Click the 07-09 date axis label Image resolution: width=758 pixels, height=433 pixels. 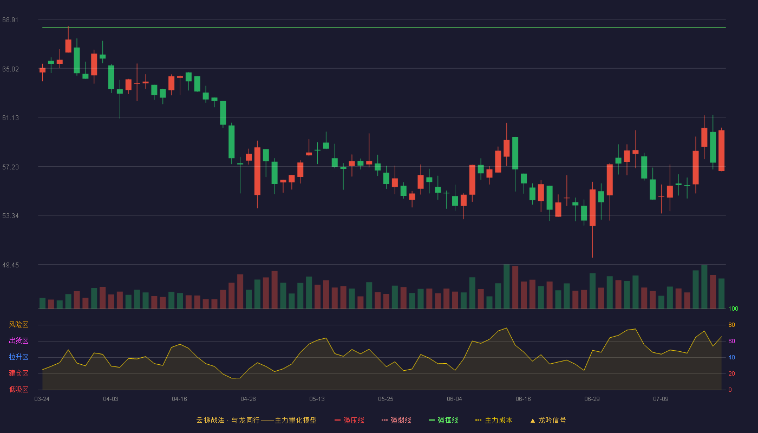[x=661, y=399]
